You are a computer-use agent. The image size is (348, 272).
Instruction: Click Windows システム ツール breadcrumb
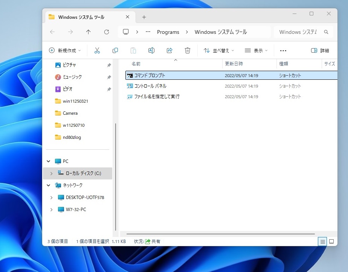coord(221,32)
